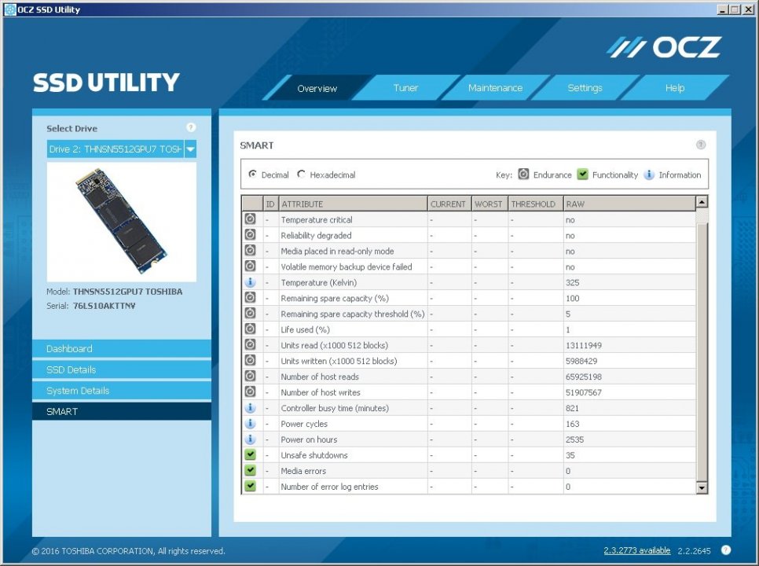Select Hexadecimal number format
Viewport: 759px width, 566px height.
point(301,174)
